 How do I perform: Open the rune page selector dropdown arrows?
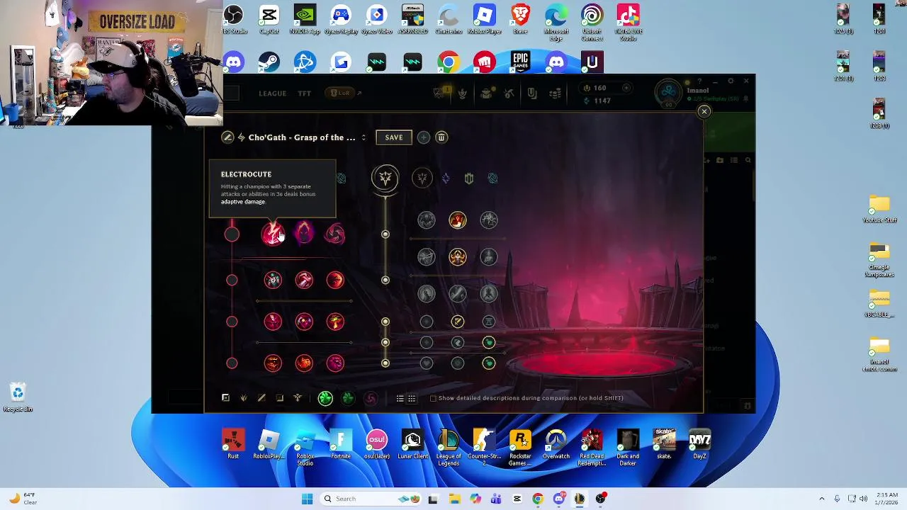coord(364,137)
